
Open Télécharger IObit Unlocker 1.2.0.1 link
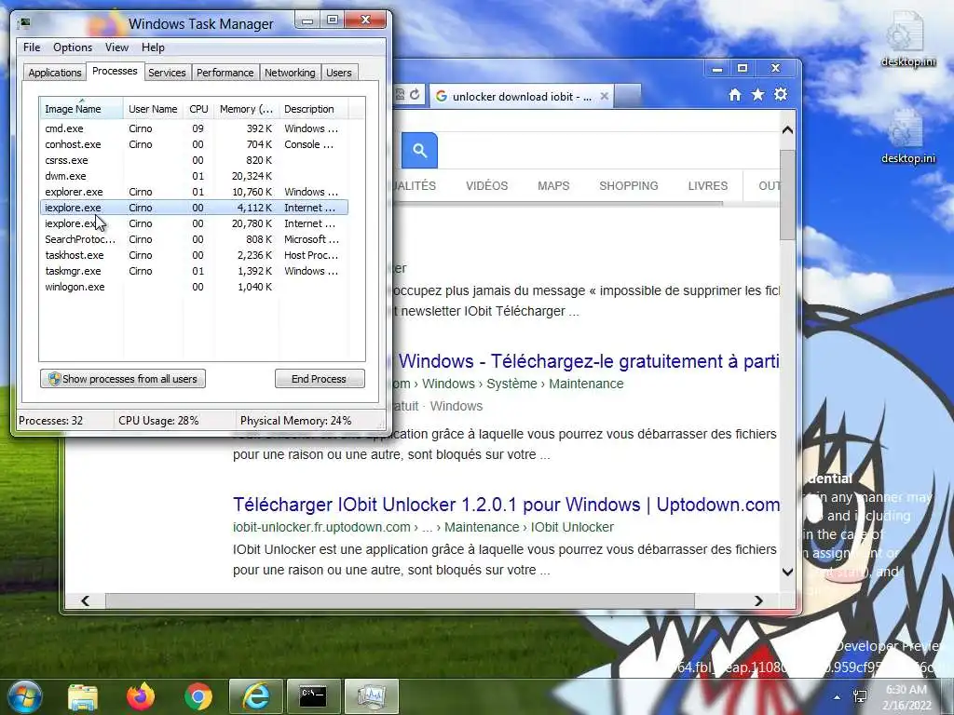(506, 505)
